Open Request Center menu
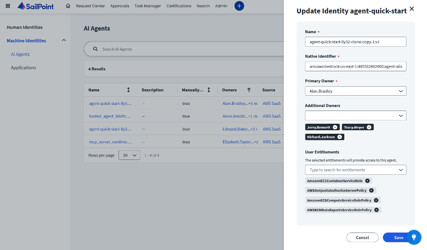427x250 pixels. point(90,6)
